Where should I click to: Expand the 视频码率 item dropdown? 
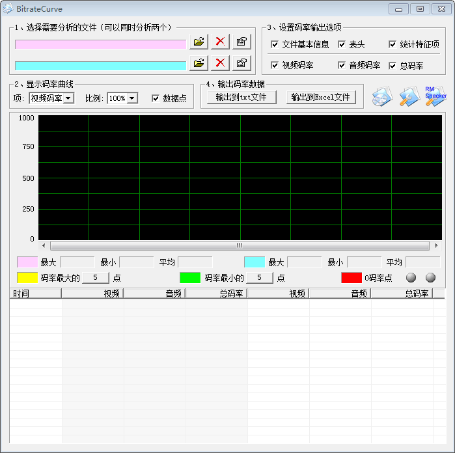[x=68, y=98]
